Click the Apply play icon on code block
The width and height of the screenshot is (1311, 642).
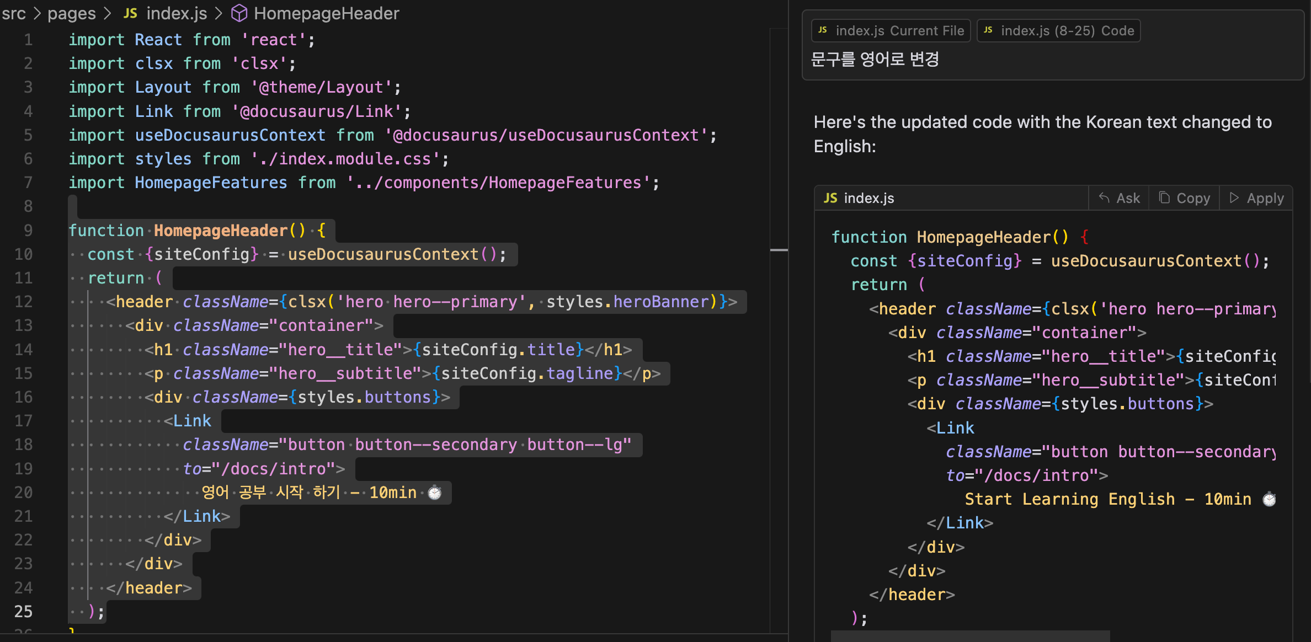tap(1234, 198)
